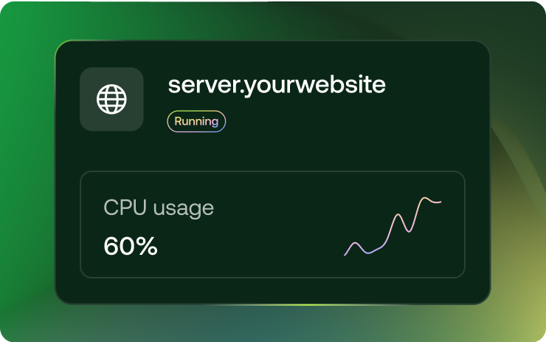Click the right end of the sparkline
The width and height of the screenshot is (546, 342).
coord(440,201)
